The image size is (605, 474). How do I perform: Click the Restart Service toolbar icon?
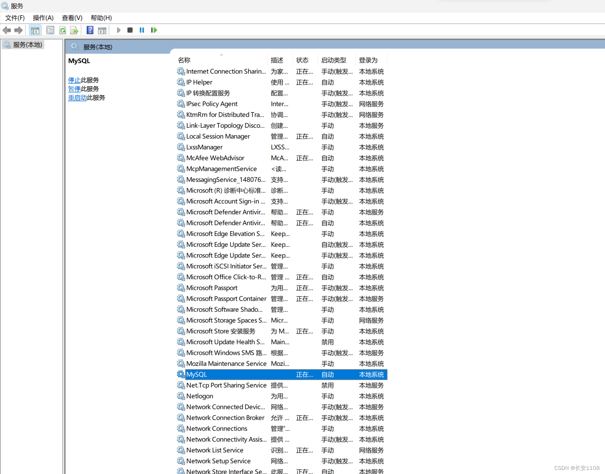154,30
